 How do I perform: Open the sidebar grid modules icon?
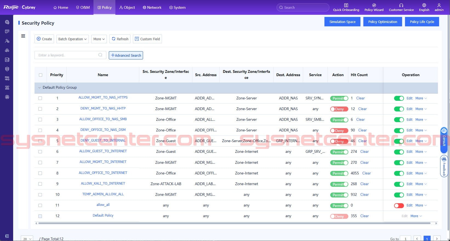(x=7, y=78)
